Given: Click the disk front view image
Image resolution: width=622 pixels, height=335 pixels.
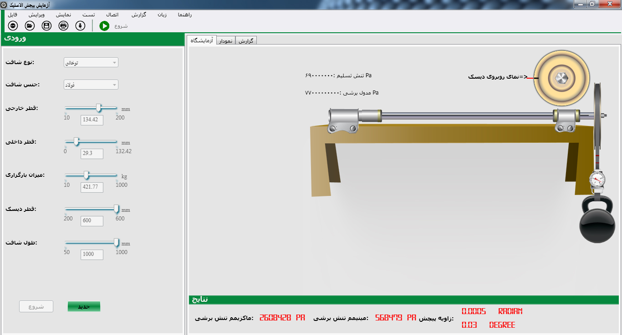Looking at the screenshot, I should coord(561,78).
